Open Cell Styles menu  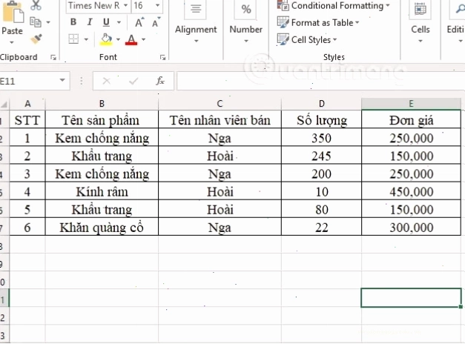pyautogui.click(x=307, y=39)
